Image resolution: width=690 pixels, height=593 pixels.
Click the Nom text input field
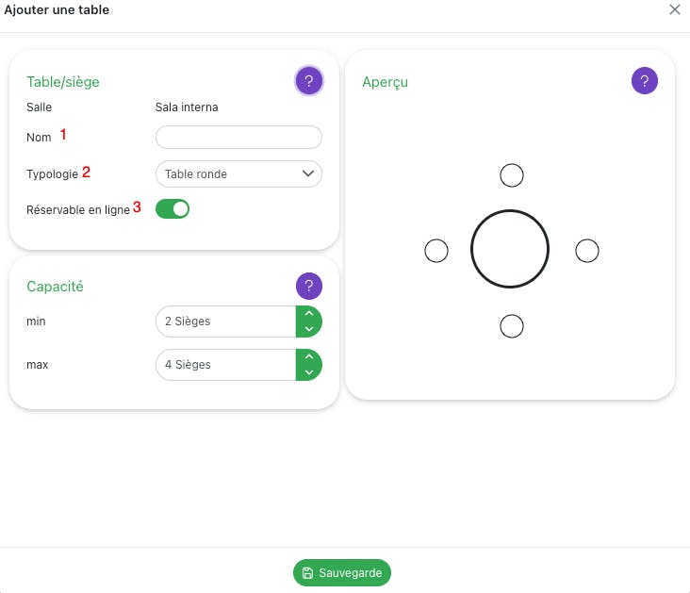pyautogui.click(x=238, y=138)
